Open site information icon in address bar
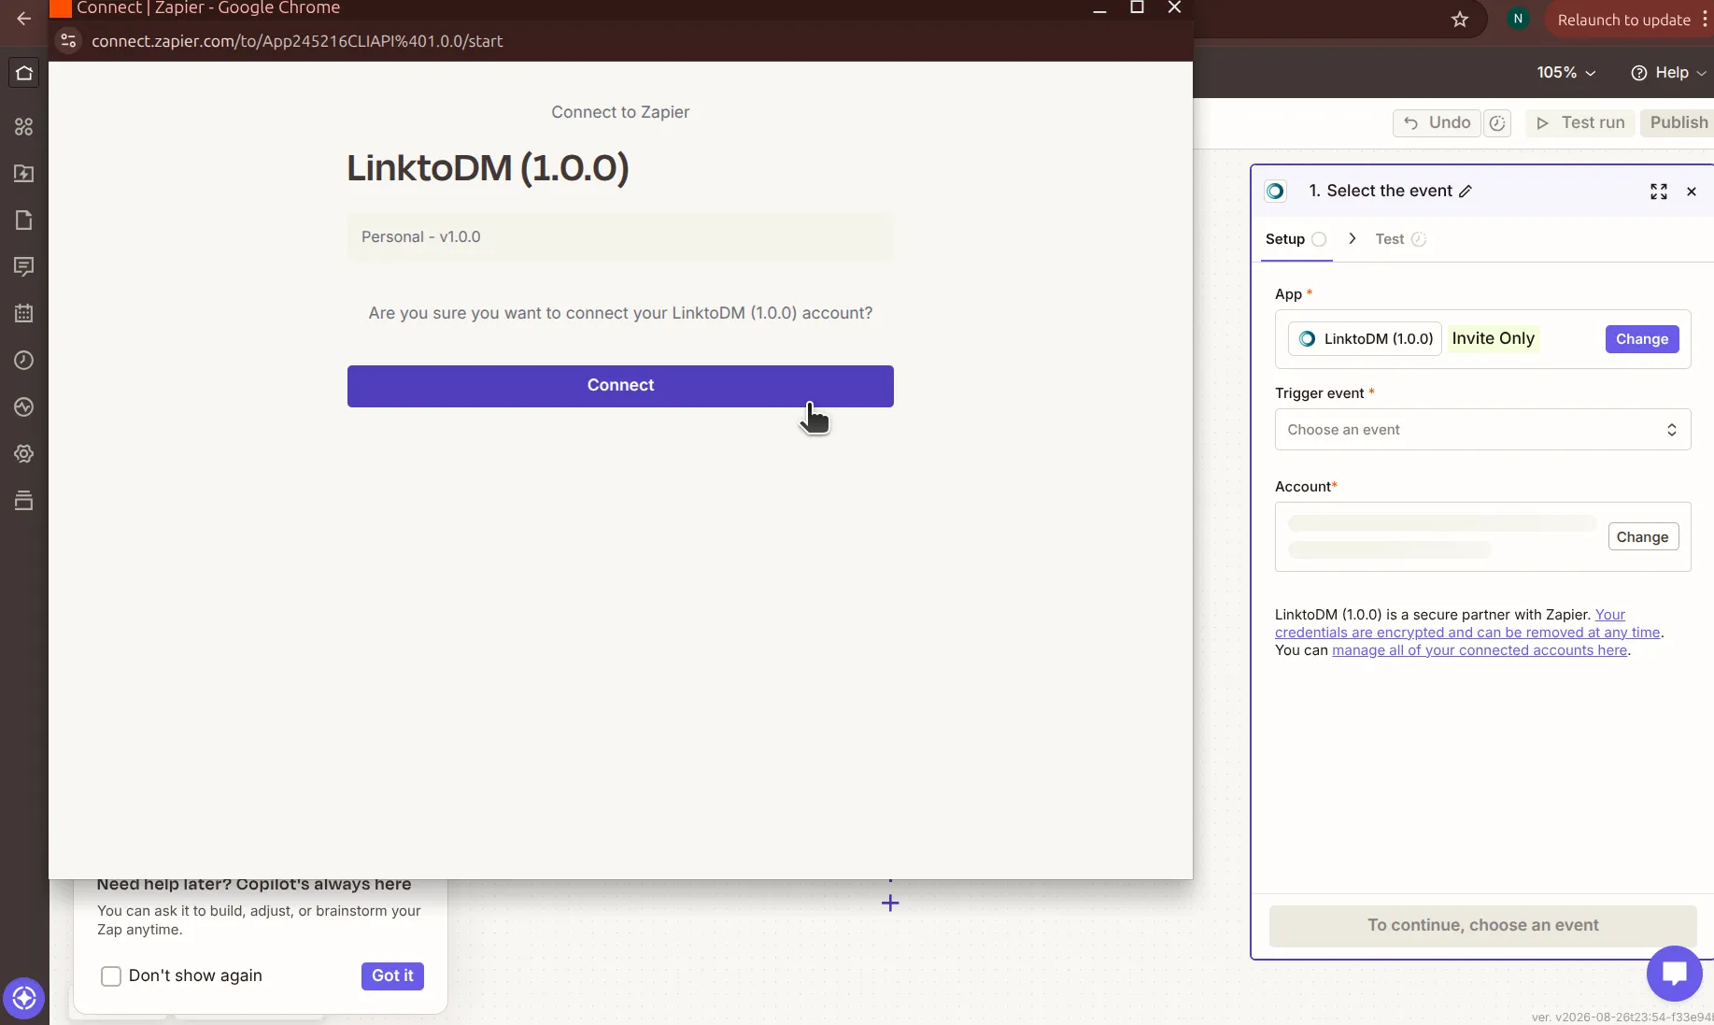1714x1025 pixels. pos(67,41)
